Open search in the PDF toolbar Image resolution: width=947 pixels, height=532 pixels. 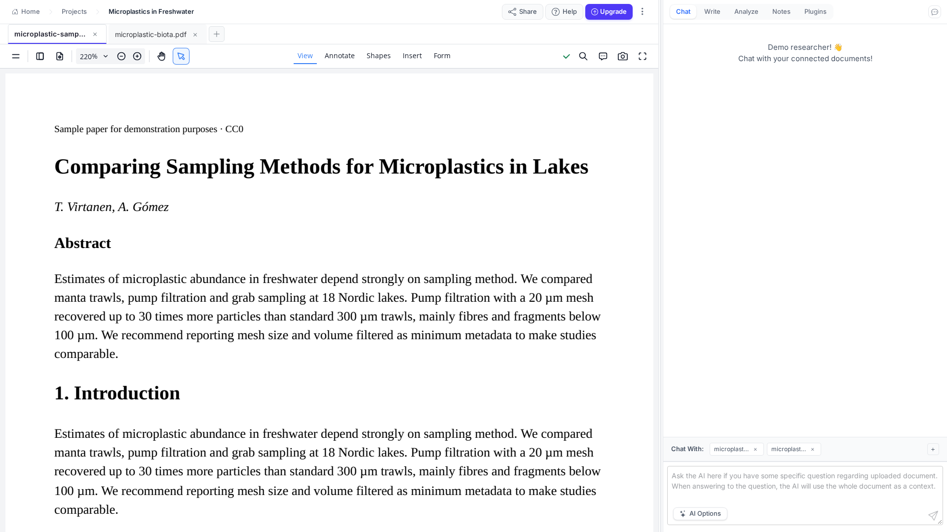point(583,56)
